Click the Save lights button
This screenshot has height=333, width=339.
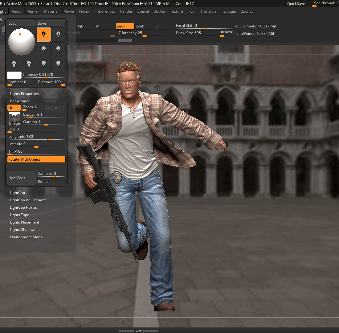click(x=51, y=23)
